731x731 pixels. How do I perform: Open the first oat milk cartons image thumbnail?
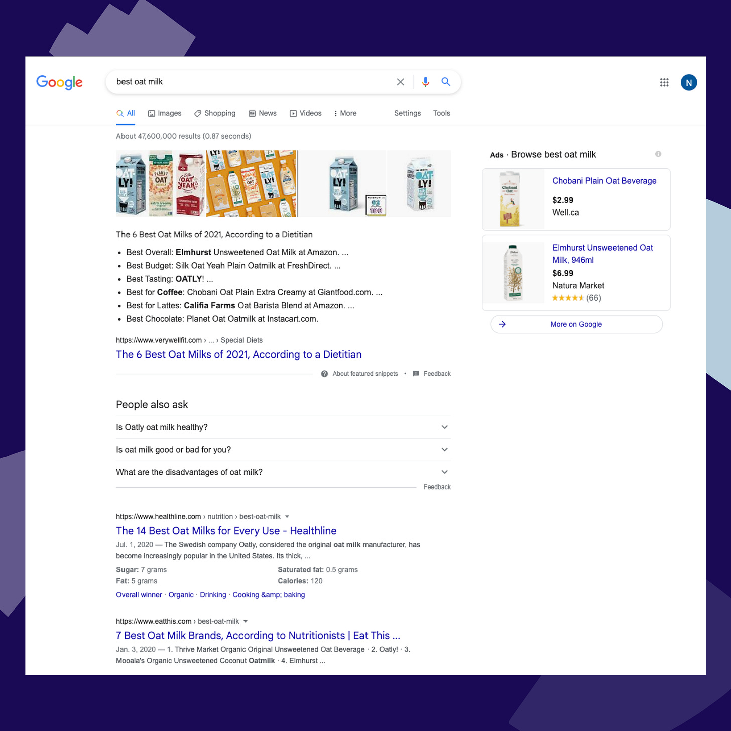161,183
